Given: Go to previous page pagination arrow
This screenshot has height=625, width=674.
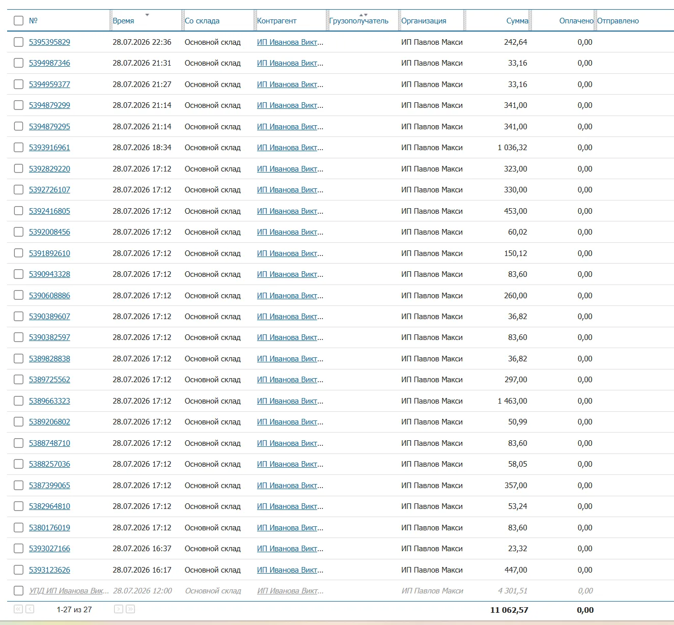Looking at the screenshot, I should pyautogui.click(x=30, y=609).
